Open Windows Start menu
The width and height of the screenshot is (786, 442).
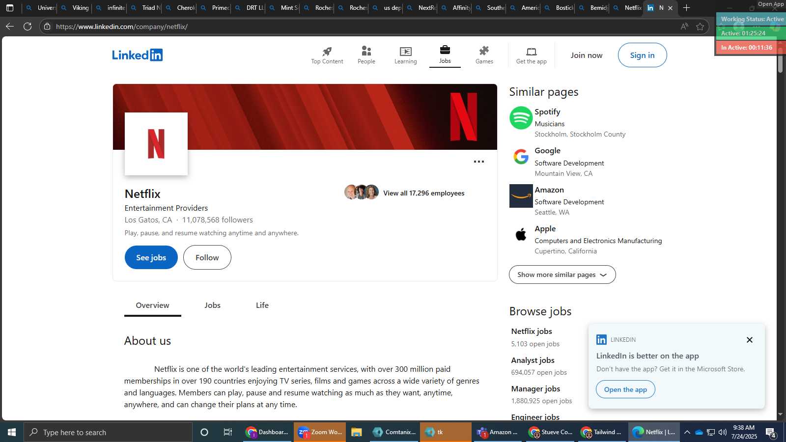point(12,432)
